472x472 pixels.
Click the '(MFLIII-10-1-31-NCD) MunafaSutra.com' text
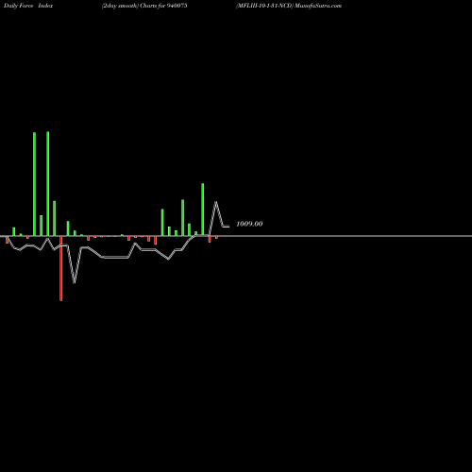pyautogui.click(x=289, y=6)
